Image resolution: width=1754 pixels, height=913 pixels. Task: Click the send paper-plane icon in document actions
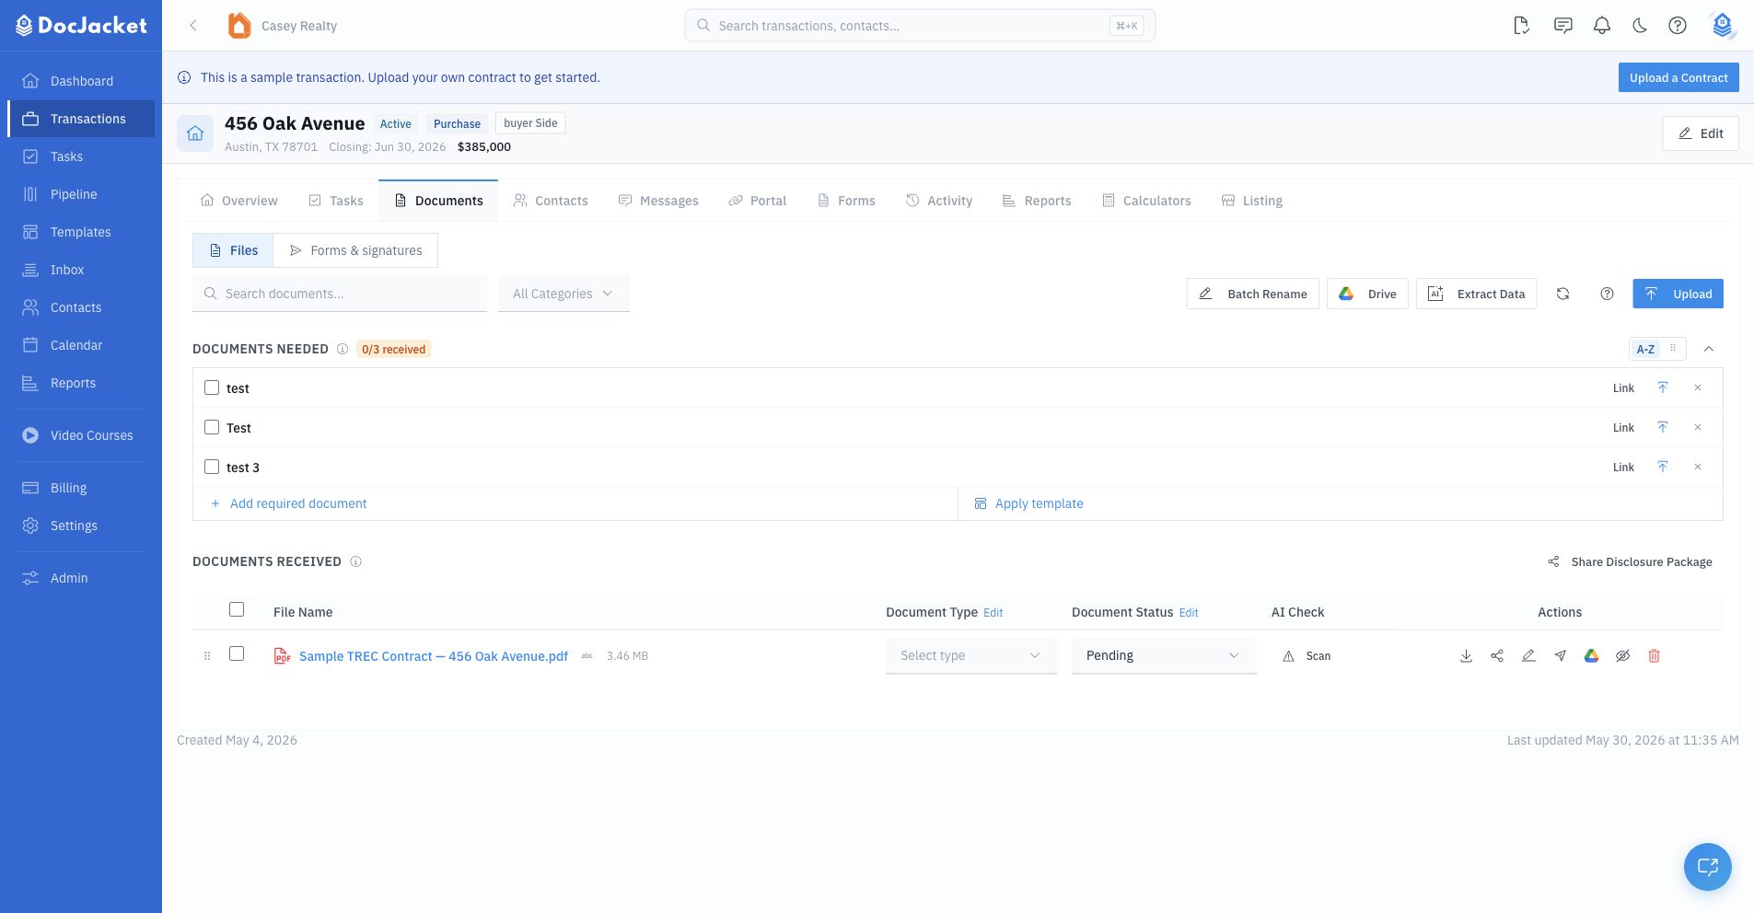point(1560,656)
